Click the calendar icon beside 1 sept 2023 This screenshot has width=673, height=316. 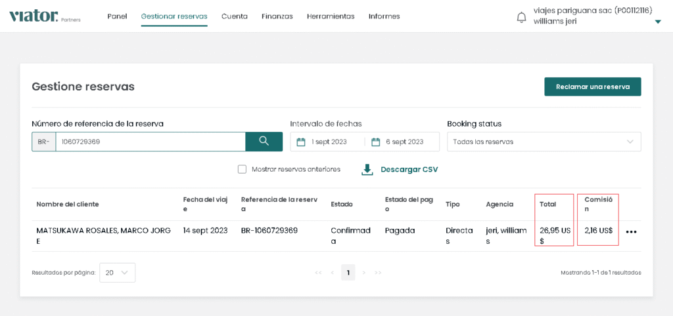coord(301,142)
